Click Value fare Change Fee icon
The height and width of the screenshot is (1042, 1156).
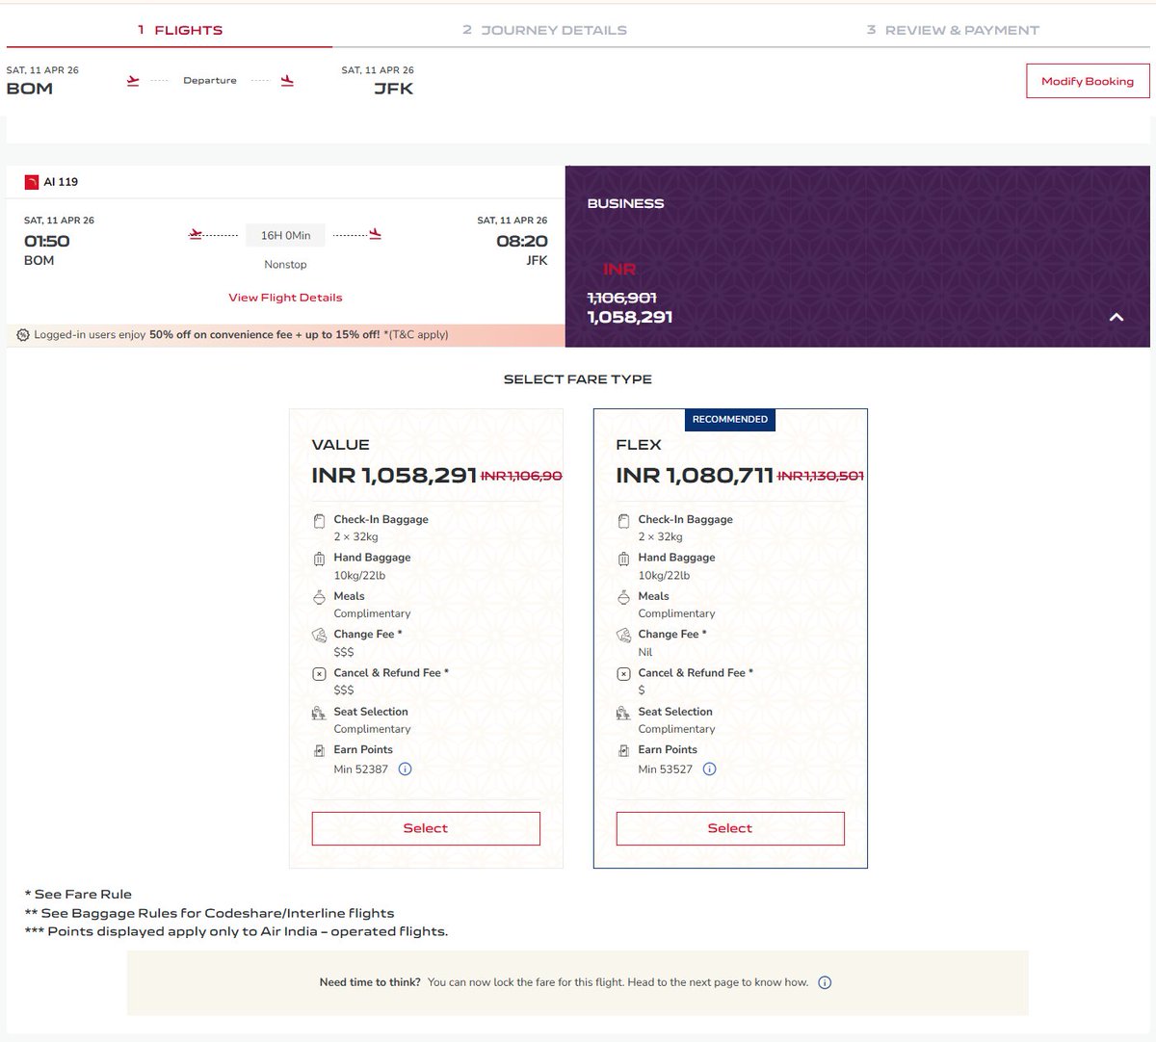click(320, 636)
